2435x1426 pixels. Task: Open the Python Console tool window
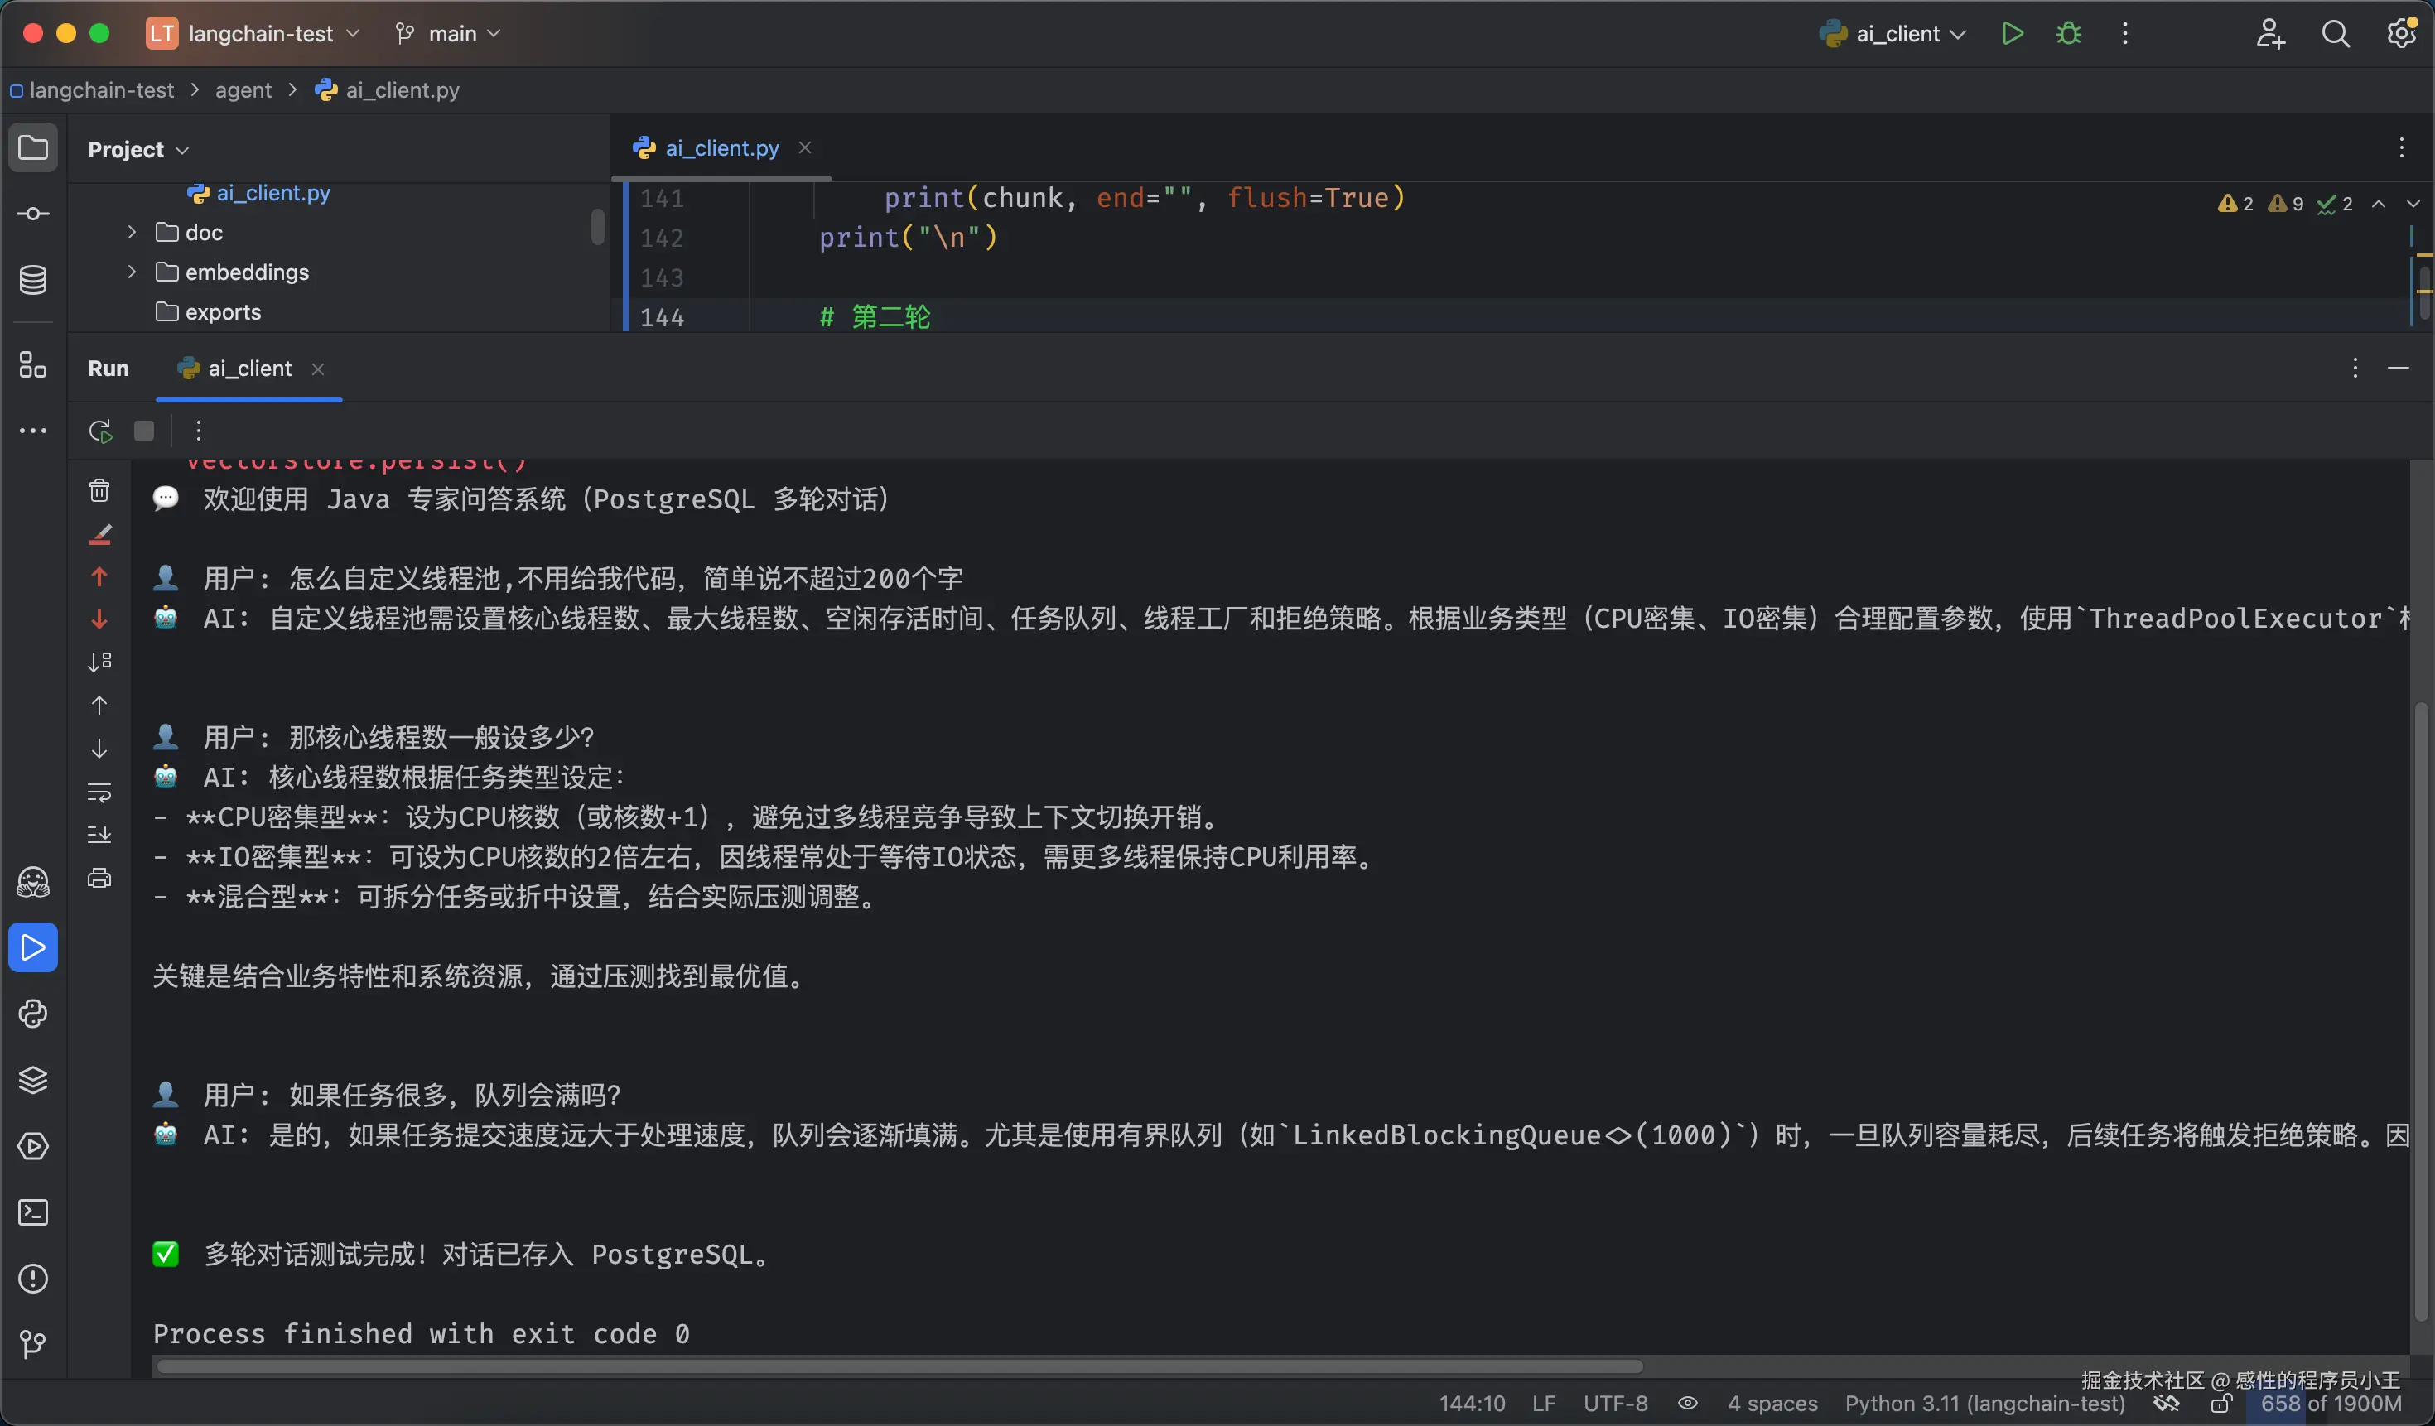coord(33,1014)
